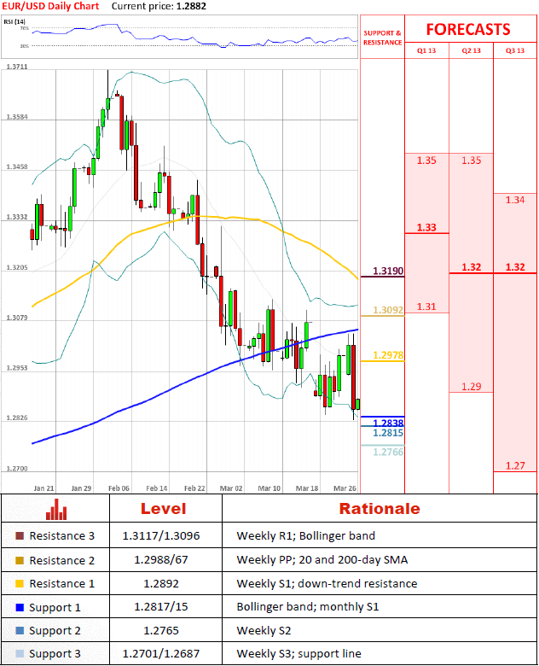Viewport: 539px width, 666px height.
Task: Click the Q3 13 low forecast 1.27
Action: tap(515, 466)
